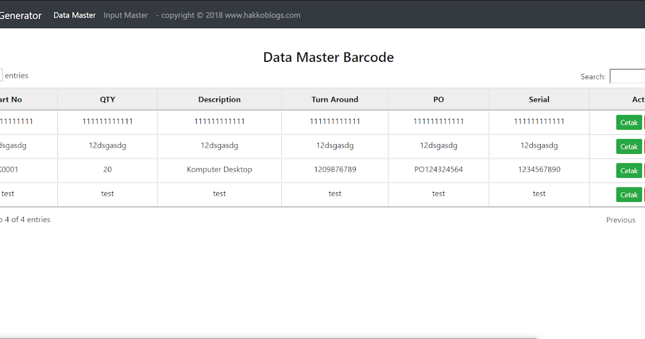Sort the table by Part No
The height and width of the screenshot is (339, 645).
21,99
